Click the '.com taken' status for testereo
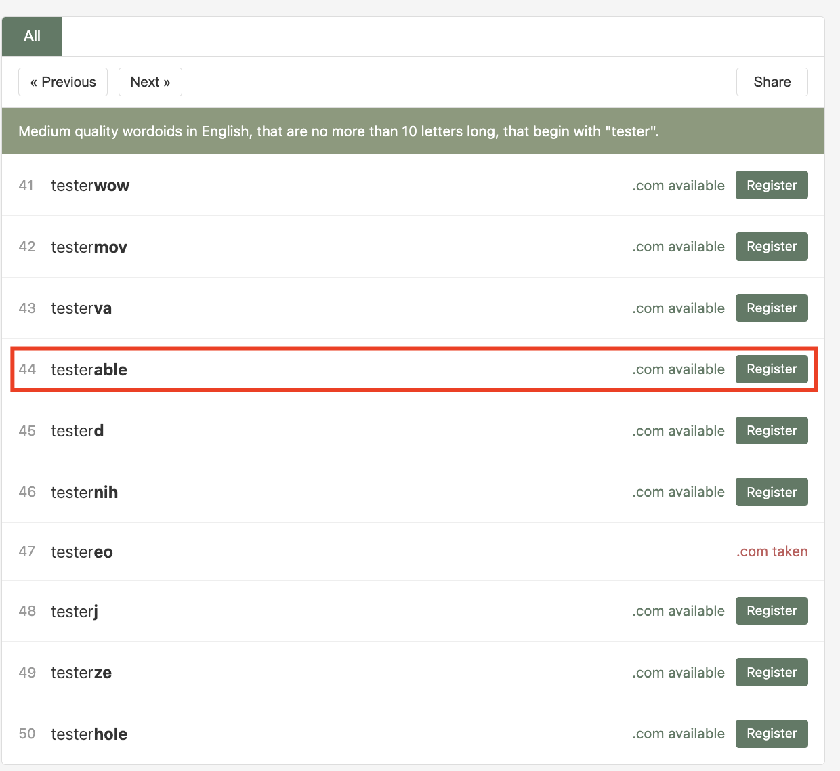The width and height of the screenshot is (840, 771). [x=772, y=551]
